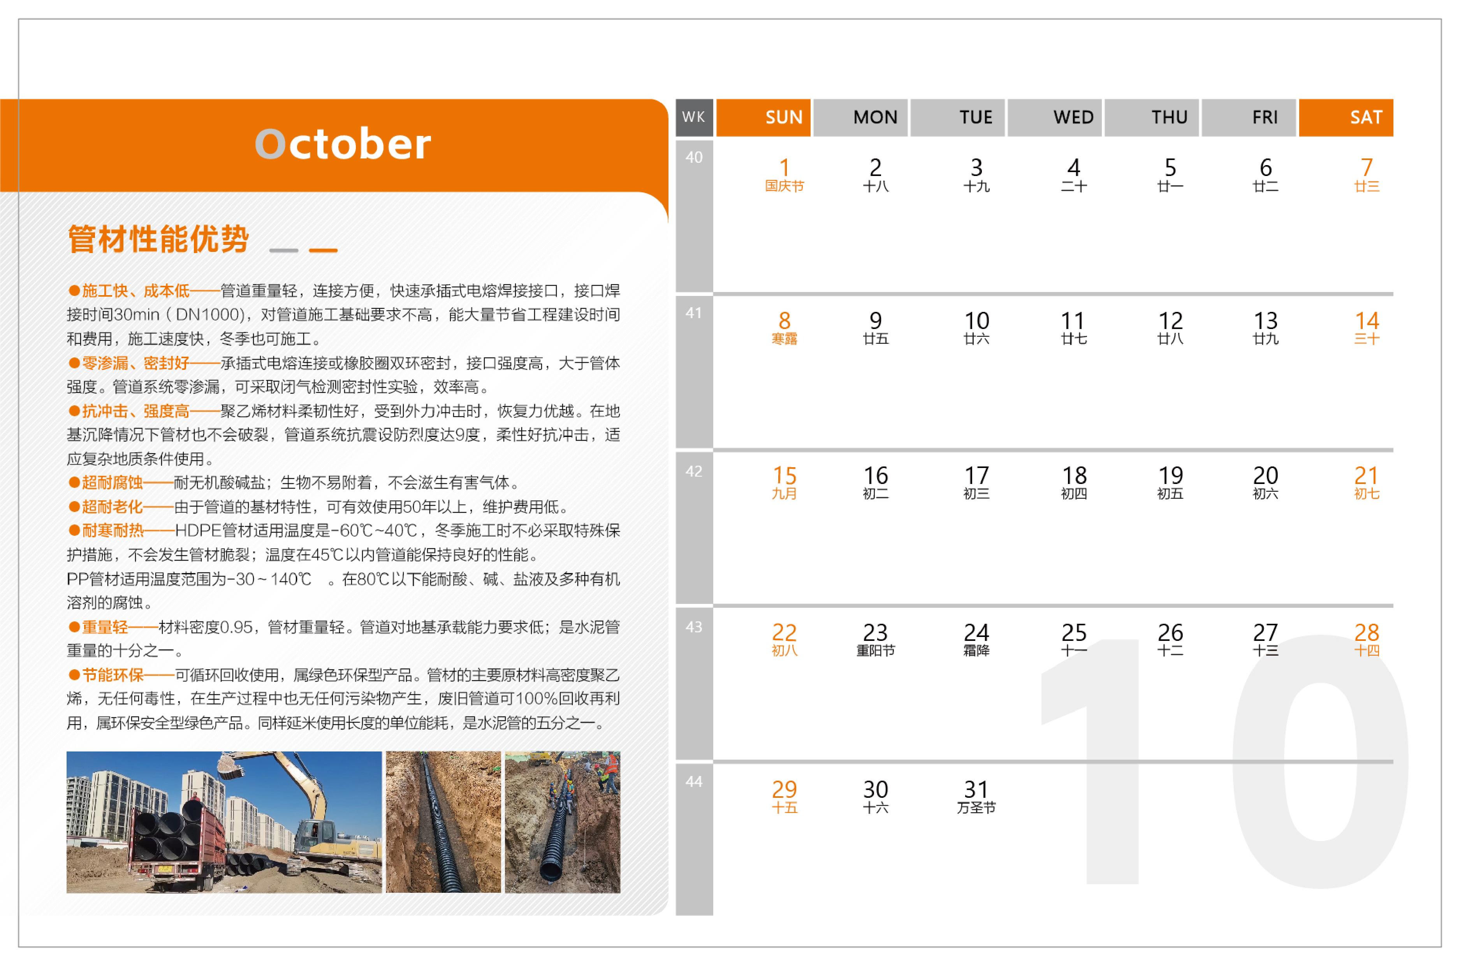Click the 节能环保 bullet heading
This screenshot has height=966, width=1460.
(113, 675)
